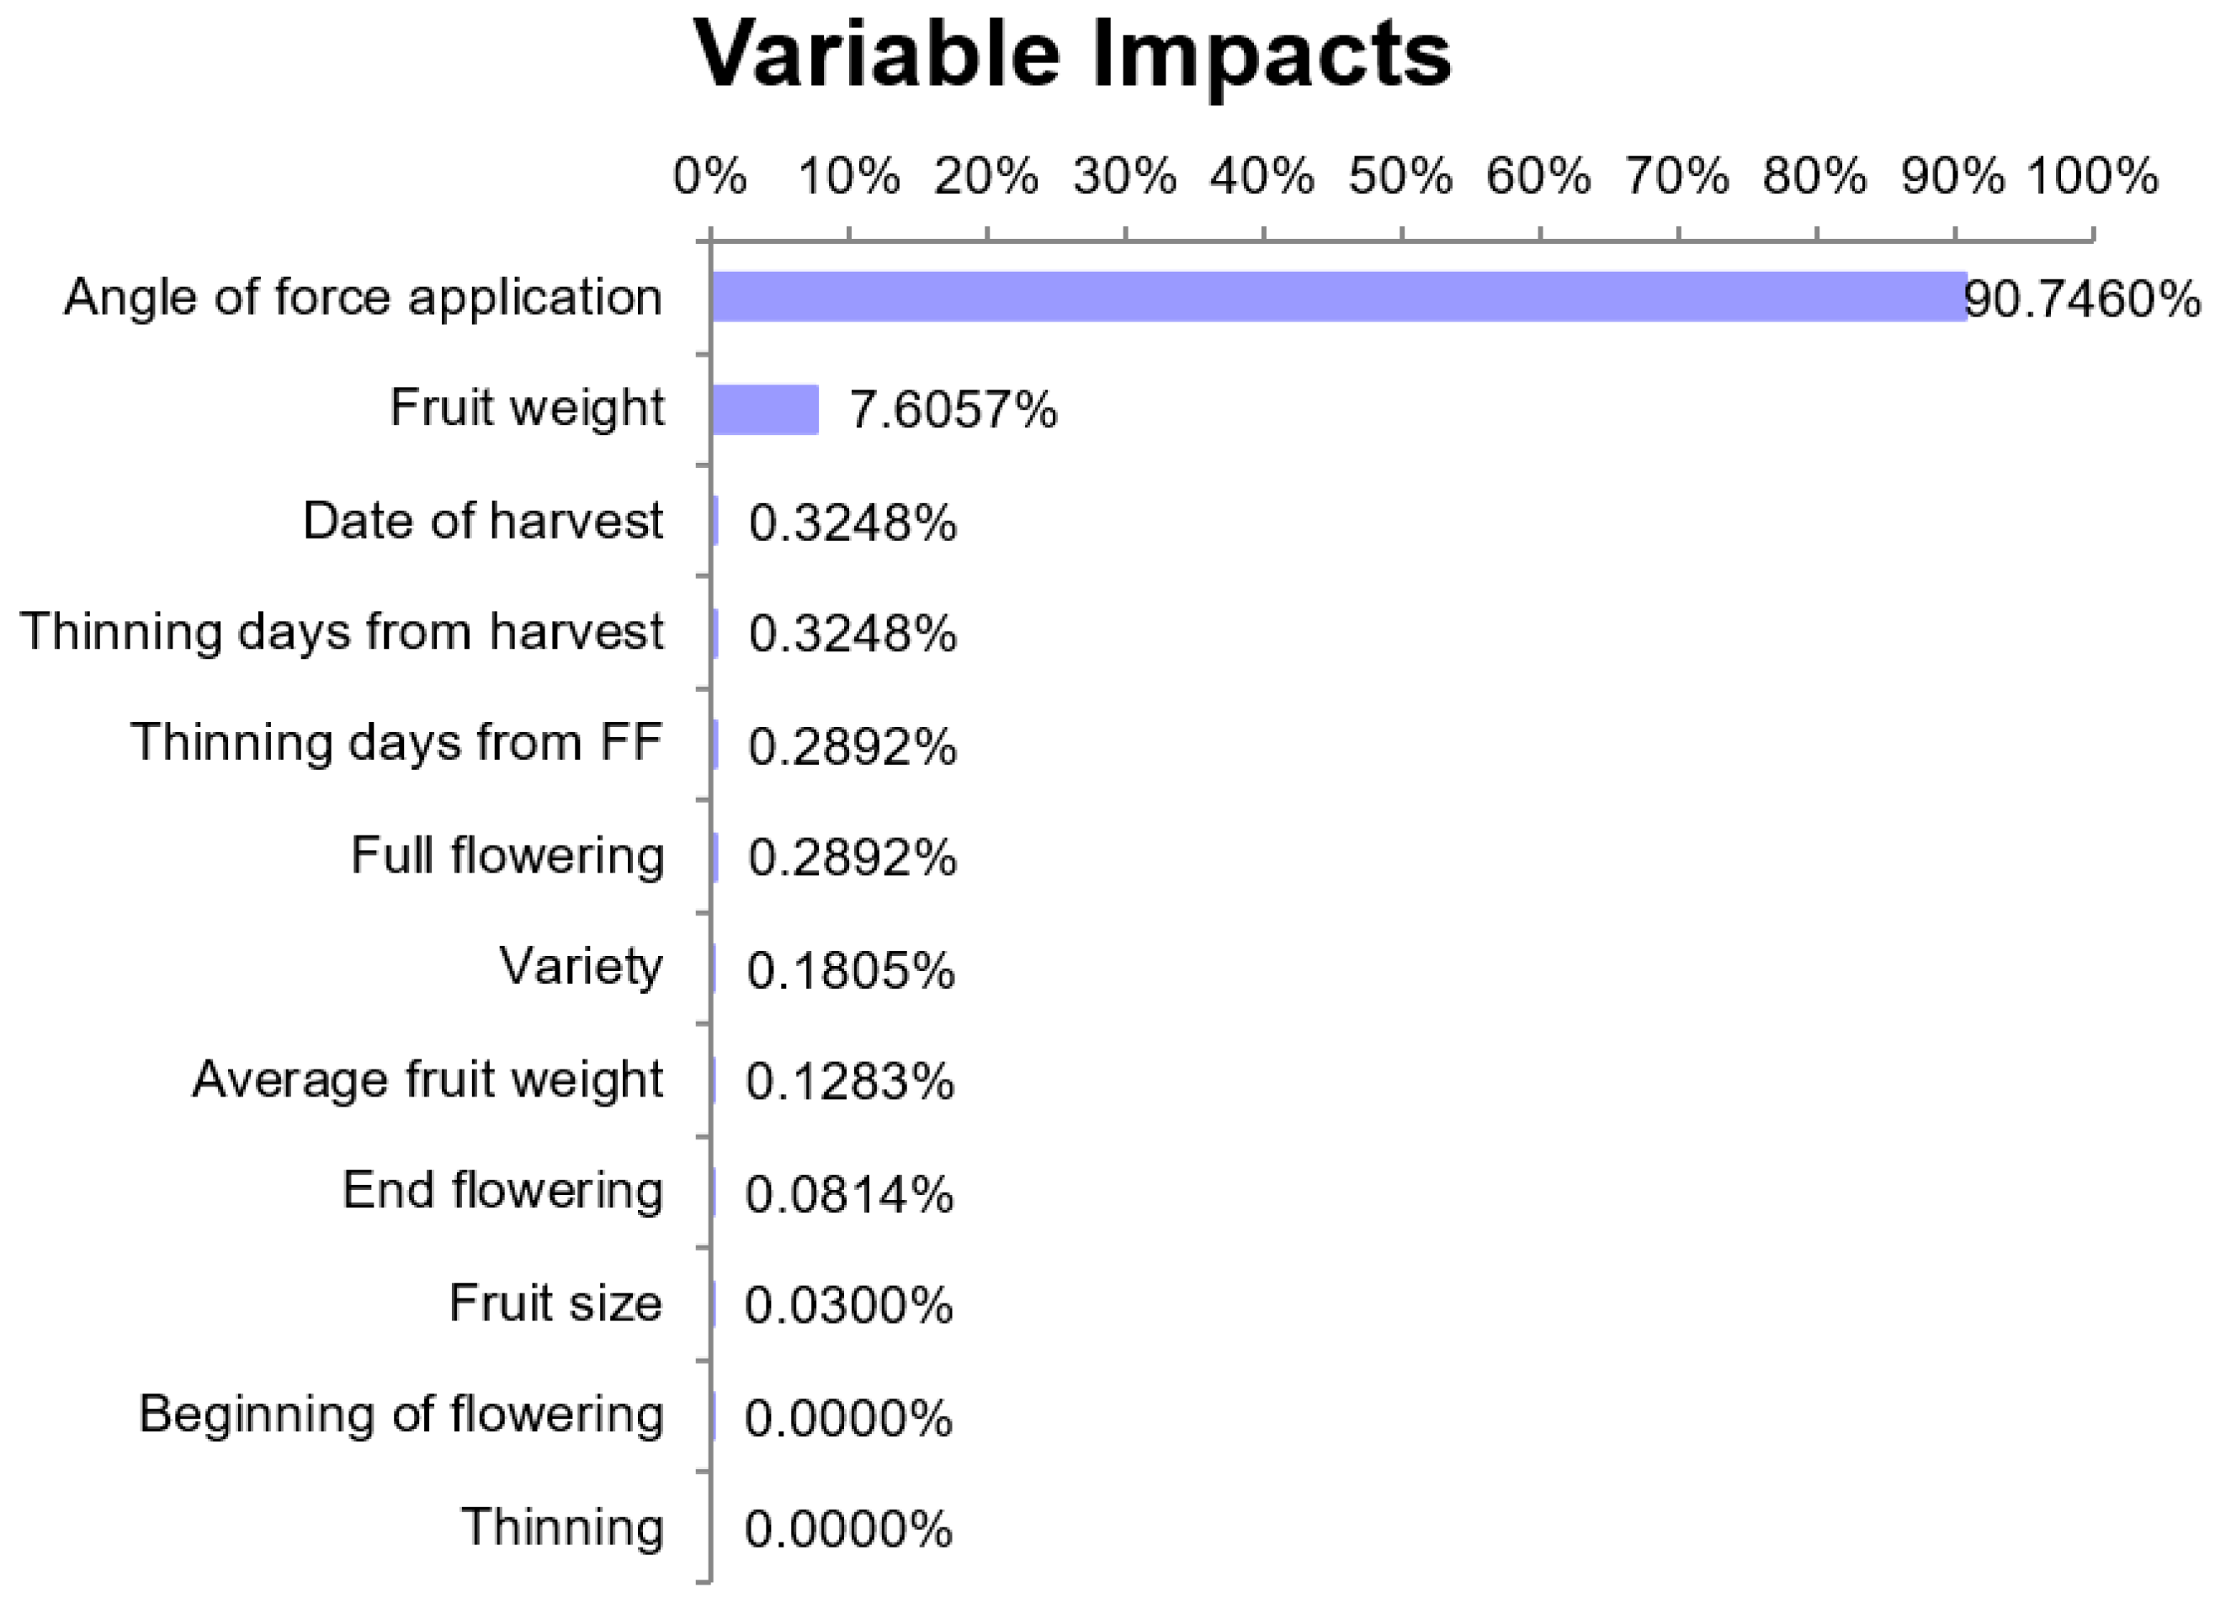This screenshot has height=1598, width=2215.
Task: Click the Variable Impacts chart title
Action: point(1072,56)
